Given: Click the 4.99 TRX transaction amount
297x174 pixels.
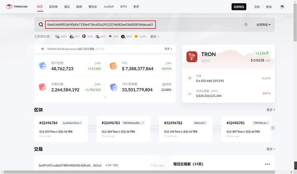Looking at the screenshot, I should 112,165.
